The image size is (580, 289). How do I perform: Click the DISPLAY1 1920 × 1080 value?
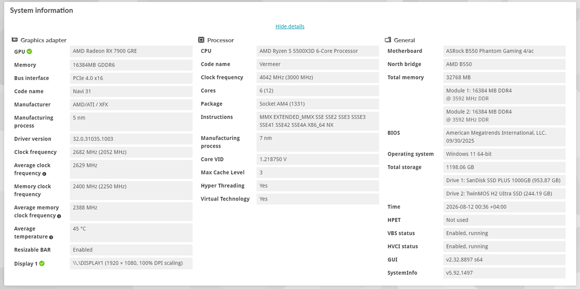click(132, 263)
